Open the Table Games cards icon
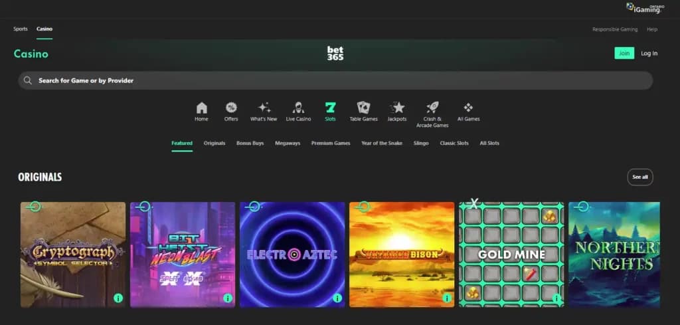 click(x=363, y=108)
